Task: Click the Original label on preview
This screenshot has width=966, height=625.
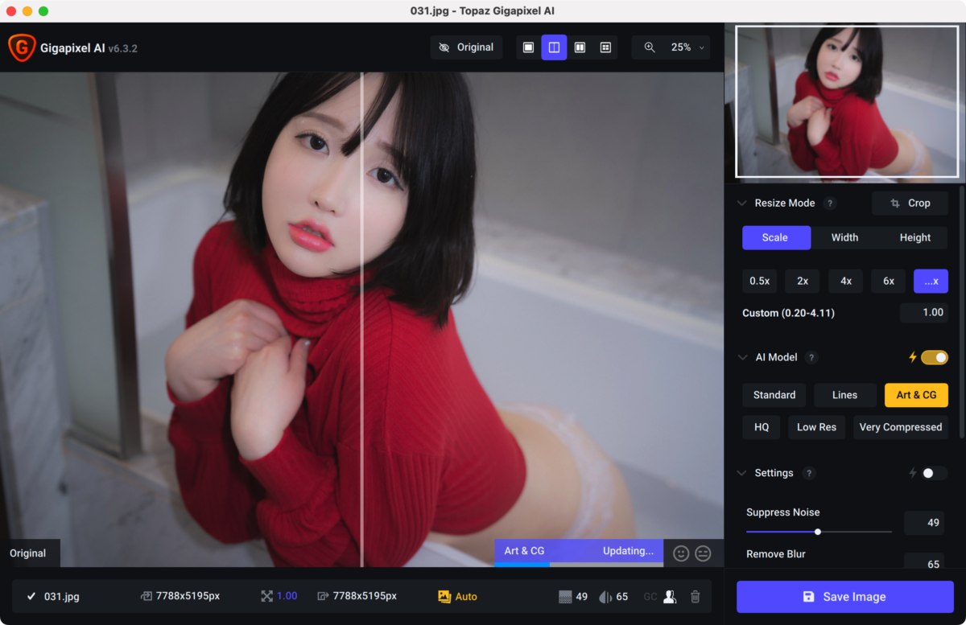Action: (28, 553)
